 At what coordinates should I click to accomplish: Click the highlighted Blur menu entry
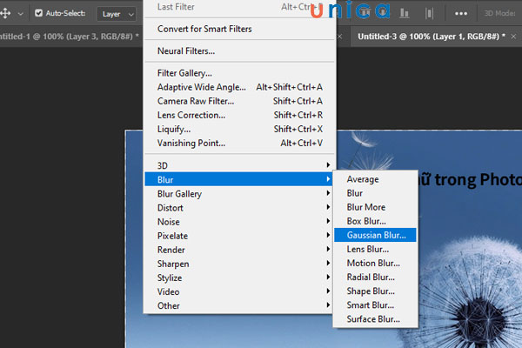coord(240,179)
